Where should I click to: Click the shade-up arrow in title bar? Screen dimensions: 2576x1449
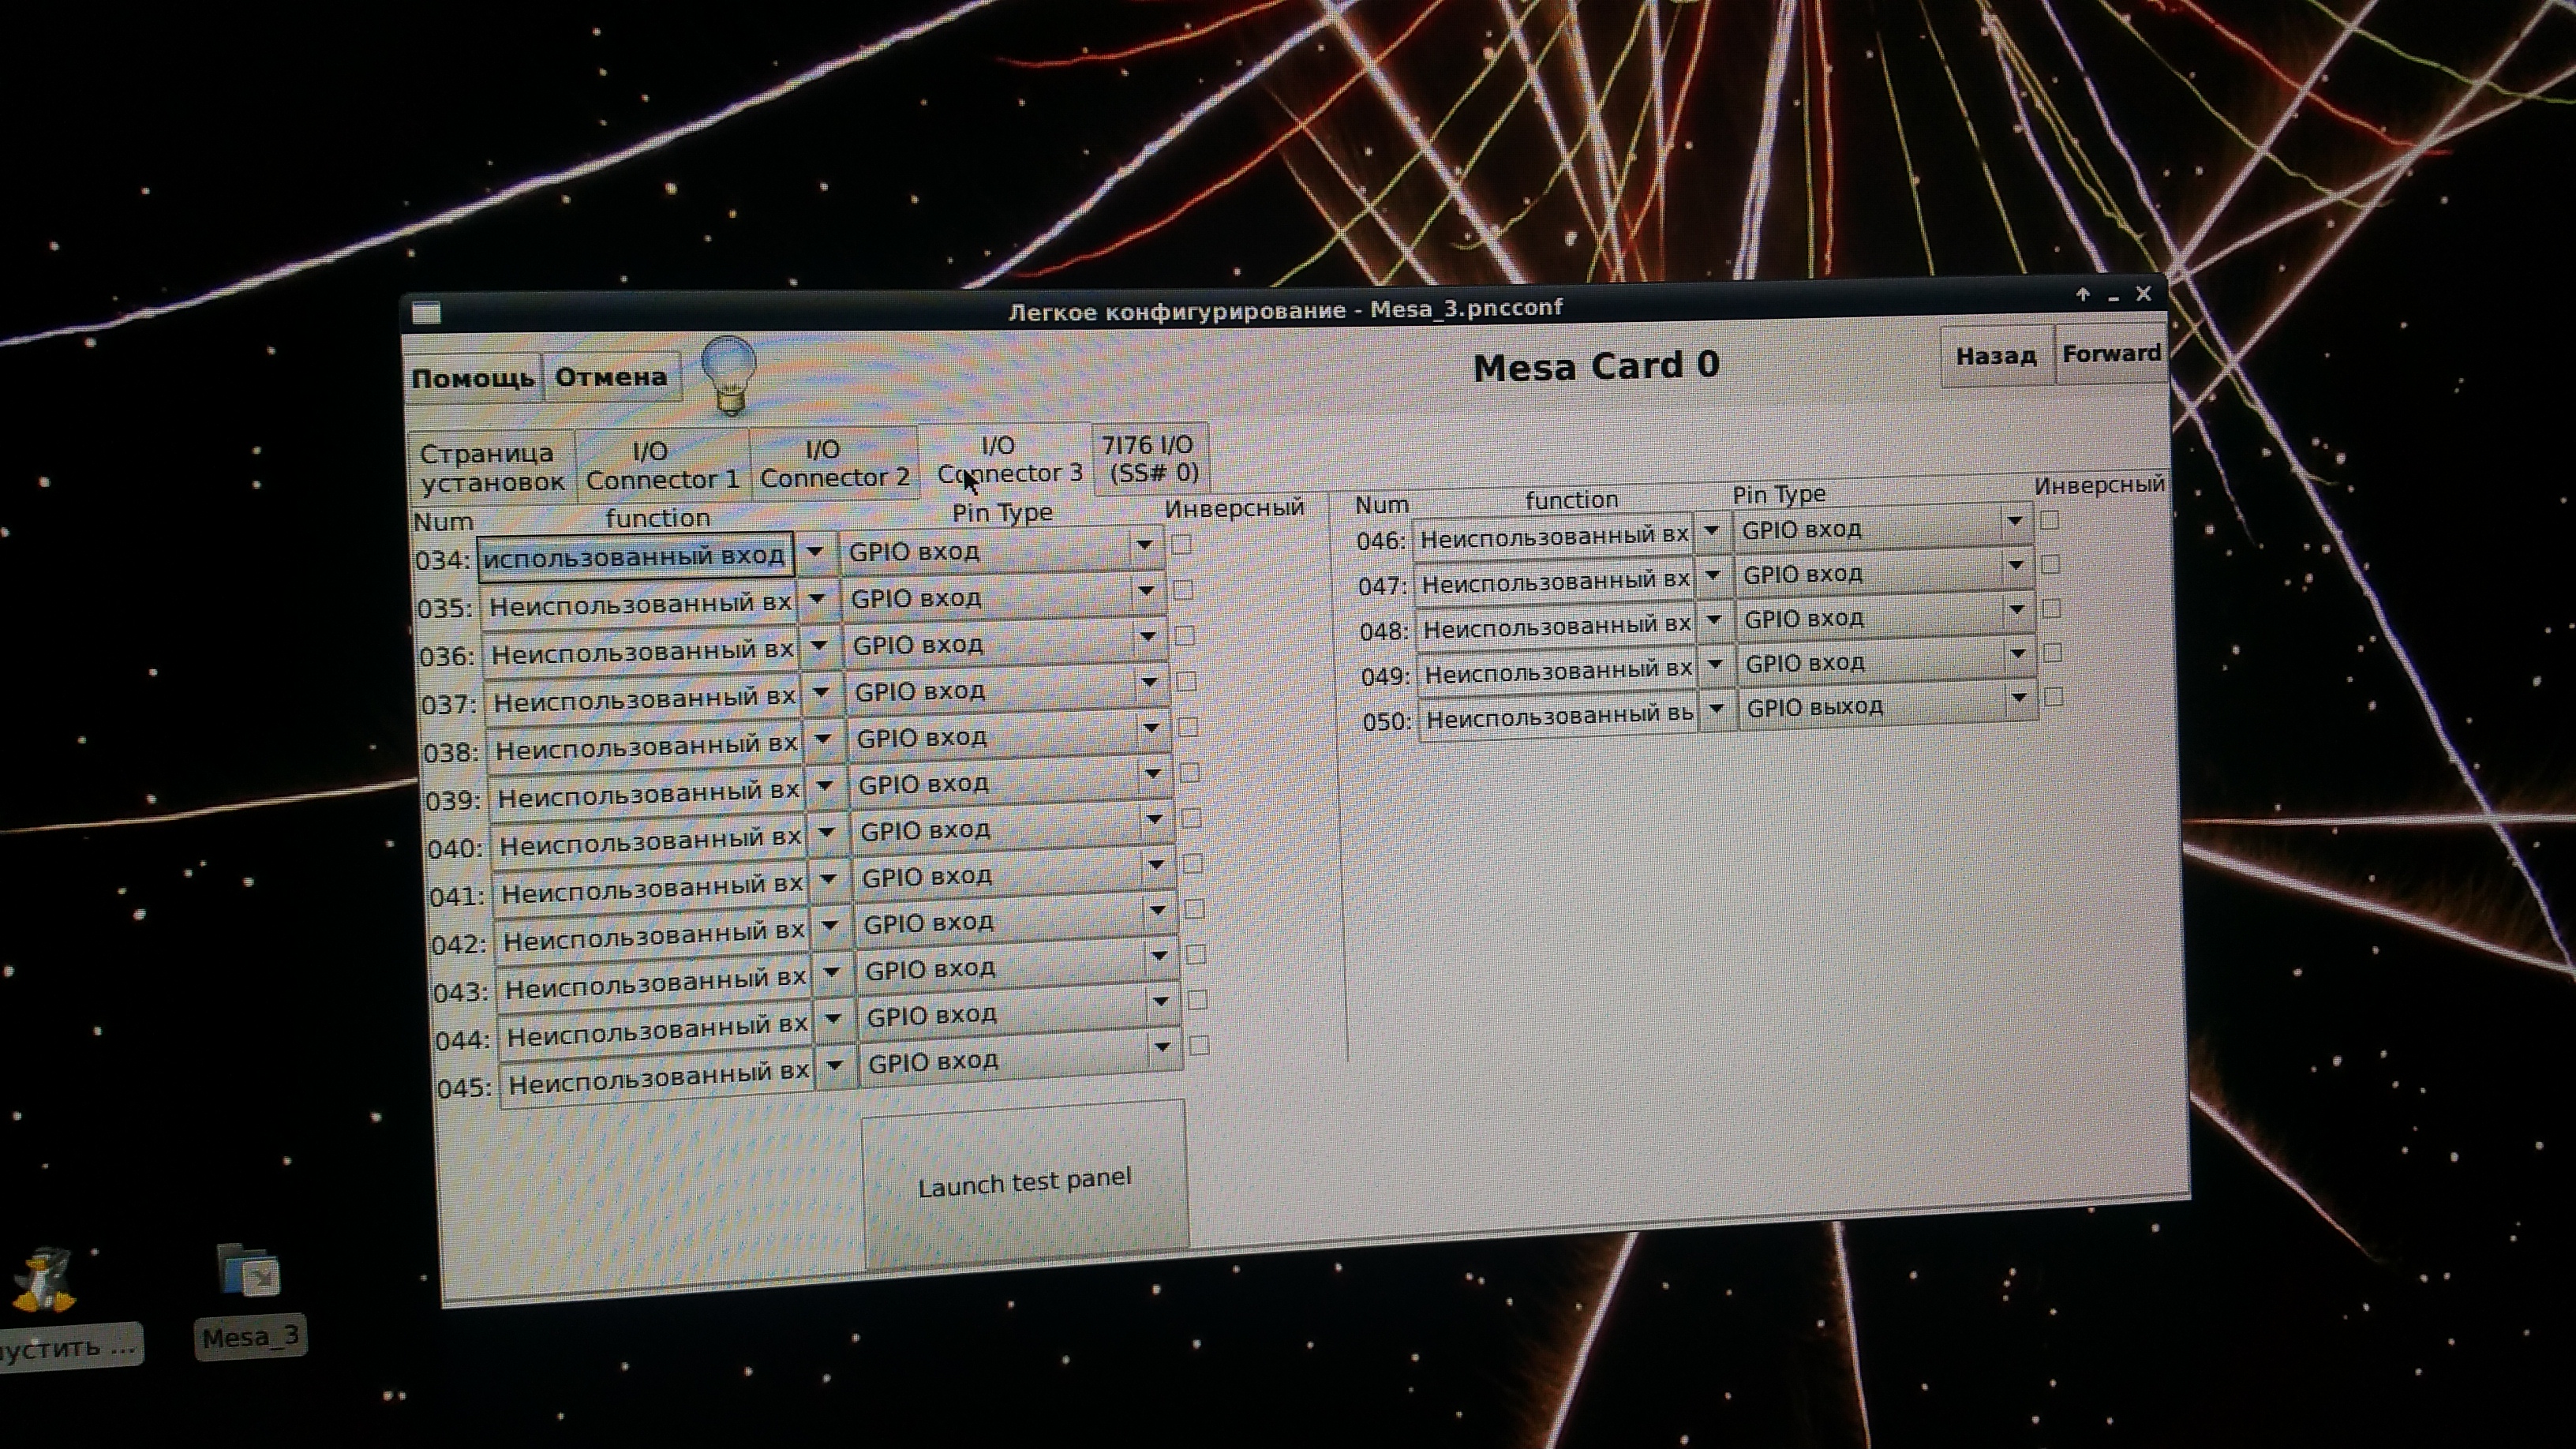(x=2083, y=295)
